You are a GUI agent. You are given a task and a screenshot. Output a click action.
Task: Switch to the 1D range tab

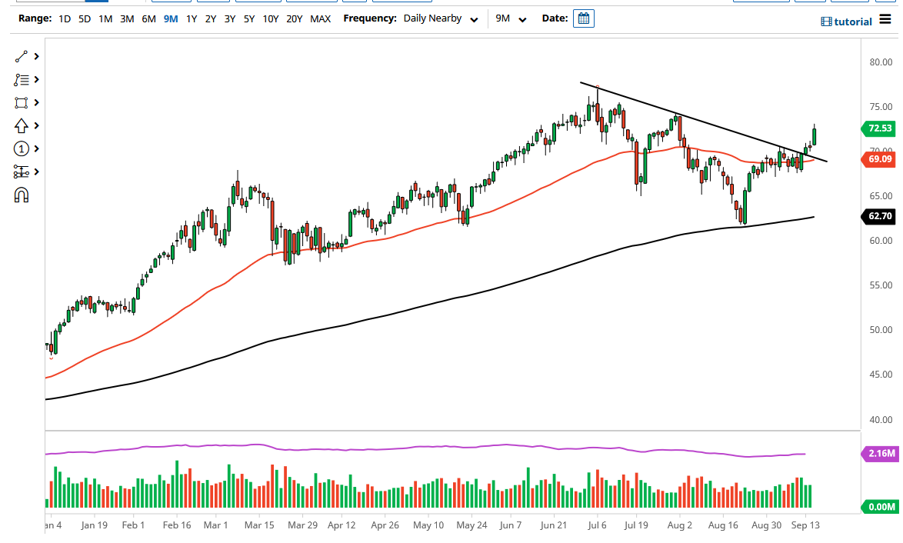tap(64, 18)
